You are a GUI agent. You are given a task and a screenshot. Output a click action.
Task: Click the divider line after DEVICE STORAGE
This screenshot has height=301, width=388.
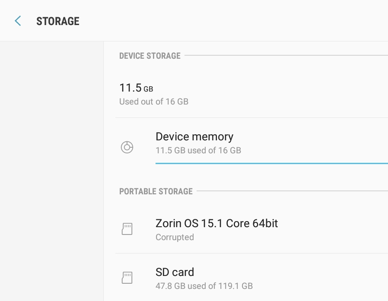pos(285,55)
